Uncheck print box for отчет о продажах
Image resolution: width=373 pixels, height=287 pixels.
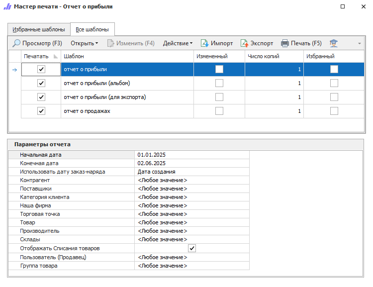[x=41, y=111]
